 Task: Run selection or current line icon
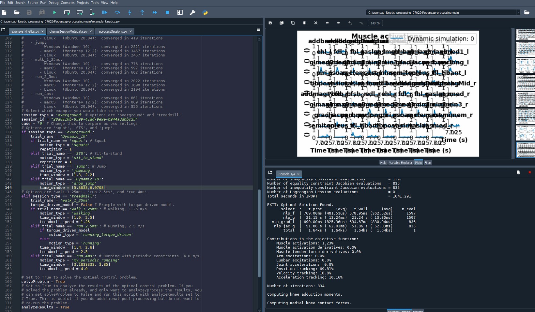coord(92,12)
